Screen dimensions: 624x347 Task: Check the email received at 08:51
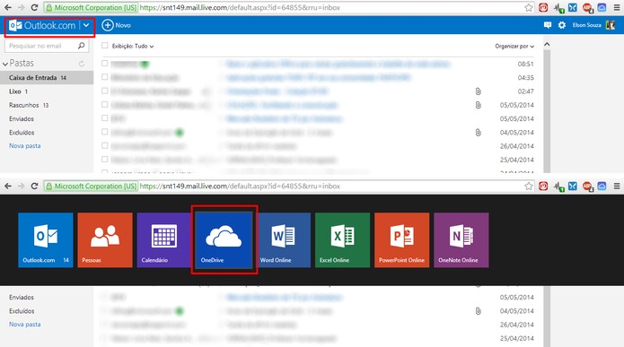click(x=105, y=63)
